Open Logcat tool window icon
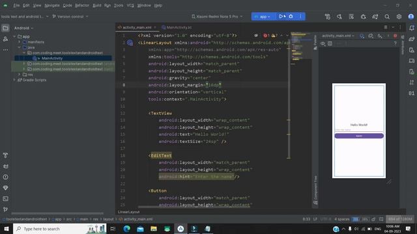Viewport: 417px width, 234px height. tap(5, 166)
